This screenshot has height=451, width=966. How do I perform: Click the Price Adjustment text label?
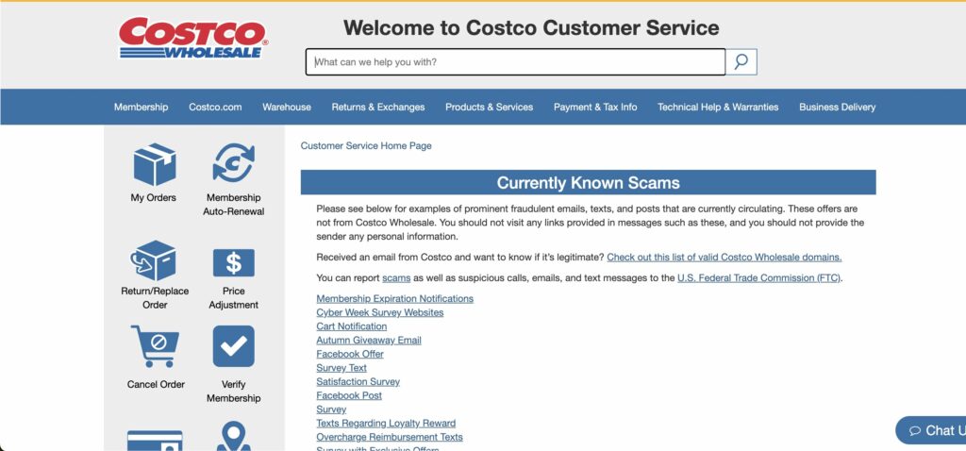pyautogui.click(x=234, y=298)
